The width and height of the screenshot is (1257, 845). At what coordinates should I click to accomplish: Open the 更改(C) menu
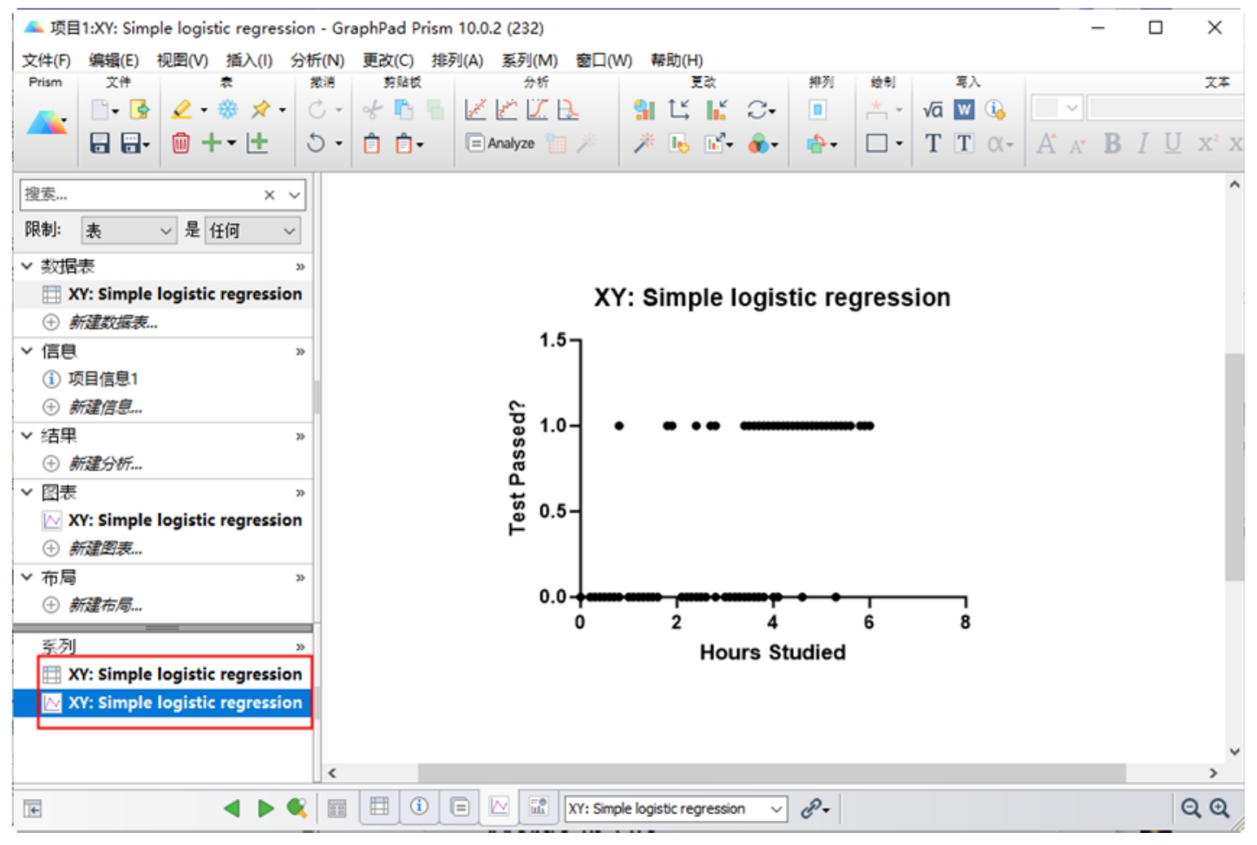click(x=388, y=60)
